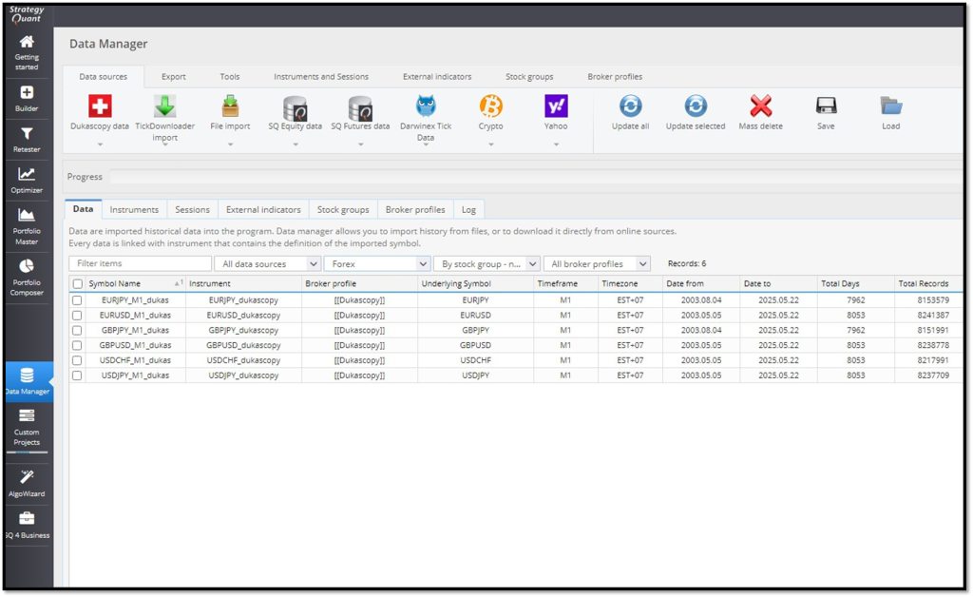Click the Update all icon
This screenshot has width=973, height=597.
(x=630, y=106)
